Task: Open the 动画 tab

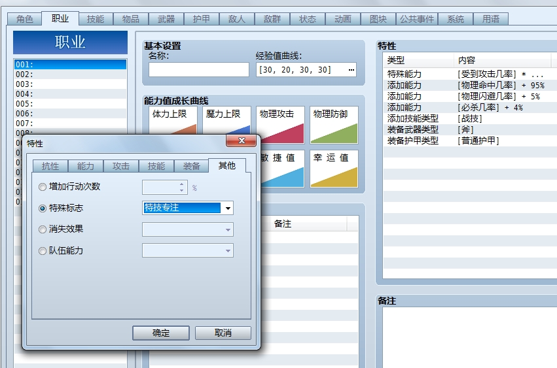Action: pyautogui.click(x=343, y=19)
